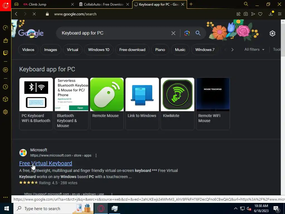Open the Player icon in sidebar

pos(6,70)
